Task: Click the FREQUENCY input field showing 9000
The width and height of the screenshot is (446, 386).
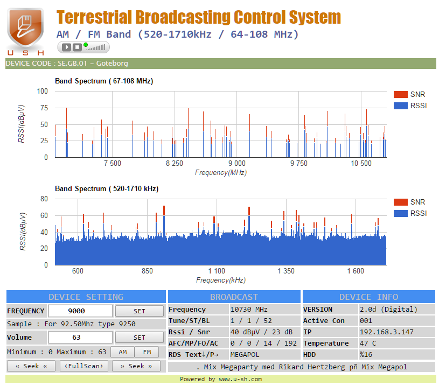Action: [80, 311]
